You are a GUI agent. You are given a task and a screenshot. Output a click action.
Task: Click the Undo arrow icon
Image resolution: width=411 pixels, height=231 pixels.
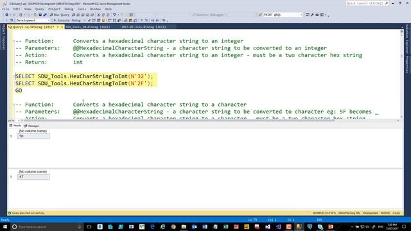point(114,15)
